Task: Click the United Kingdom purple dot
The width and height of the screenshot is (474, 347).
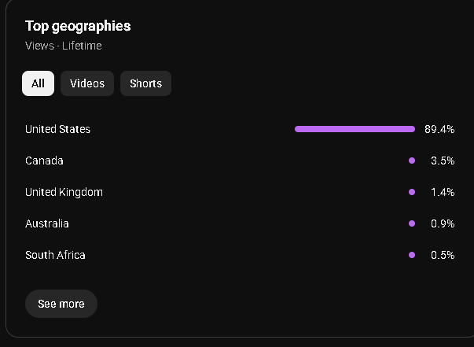Action: tap(412, 192)
